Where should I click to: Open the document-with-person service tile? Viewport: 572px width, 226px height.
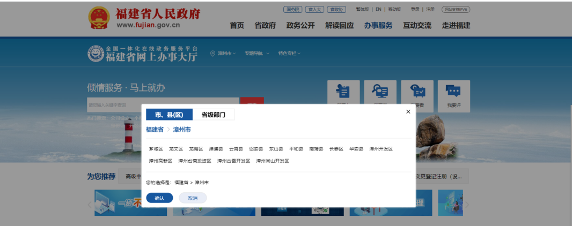[343, 95]
